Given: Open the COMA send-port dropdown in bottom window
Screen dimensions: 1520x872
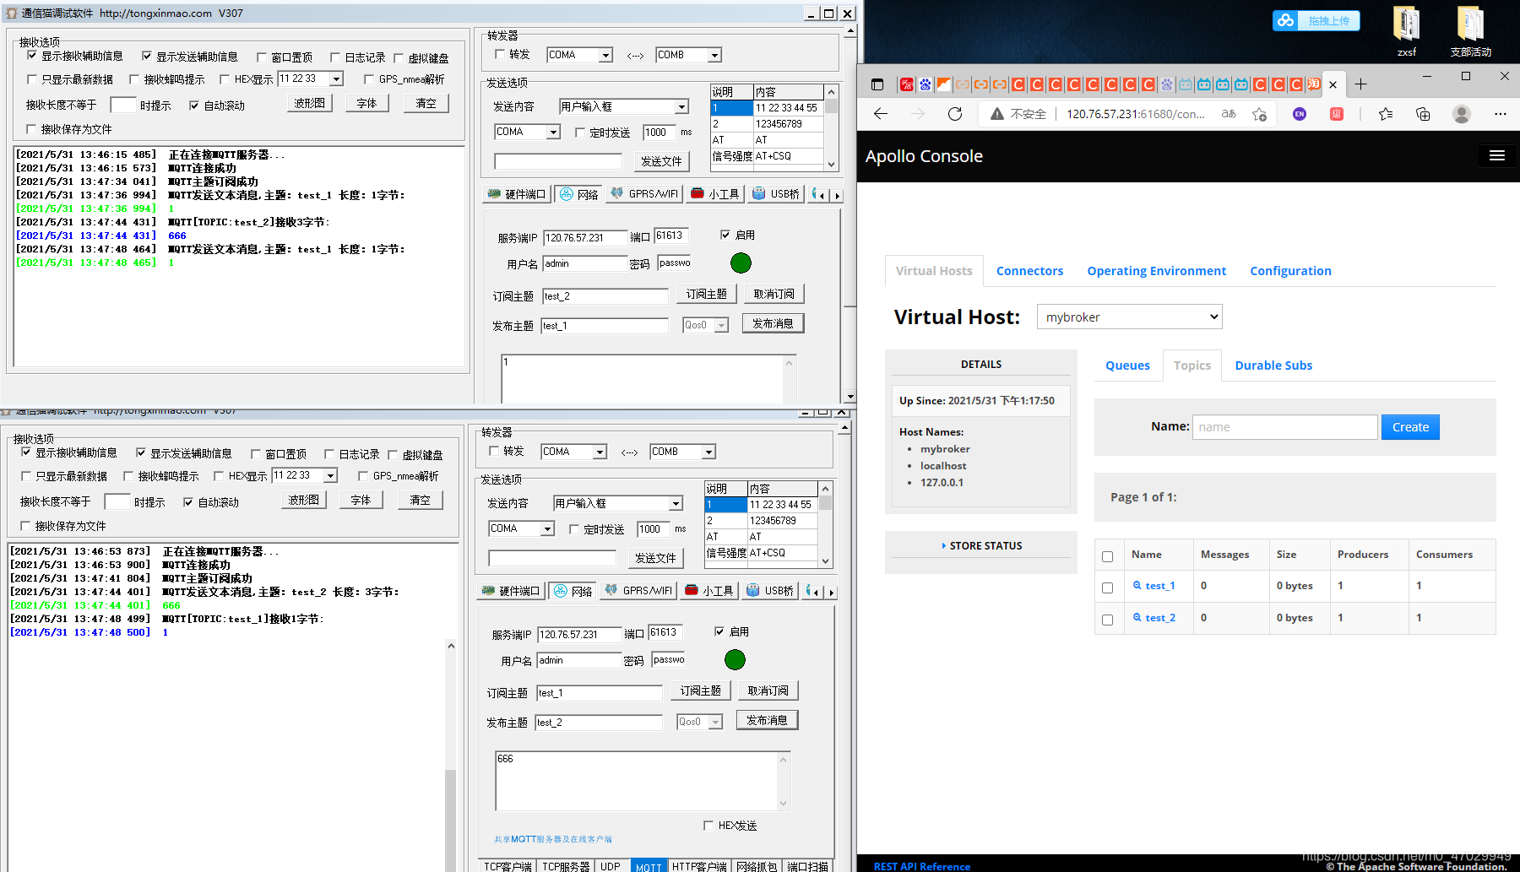Looking at the screenshot, I should click(547, 528).
